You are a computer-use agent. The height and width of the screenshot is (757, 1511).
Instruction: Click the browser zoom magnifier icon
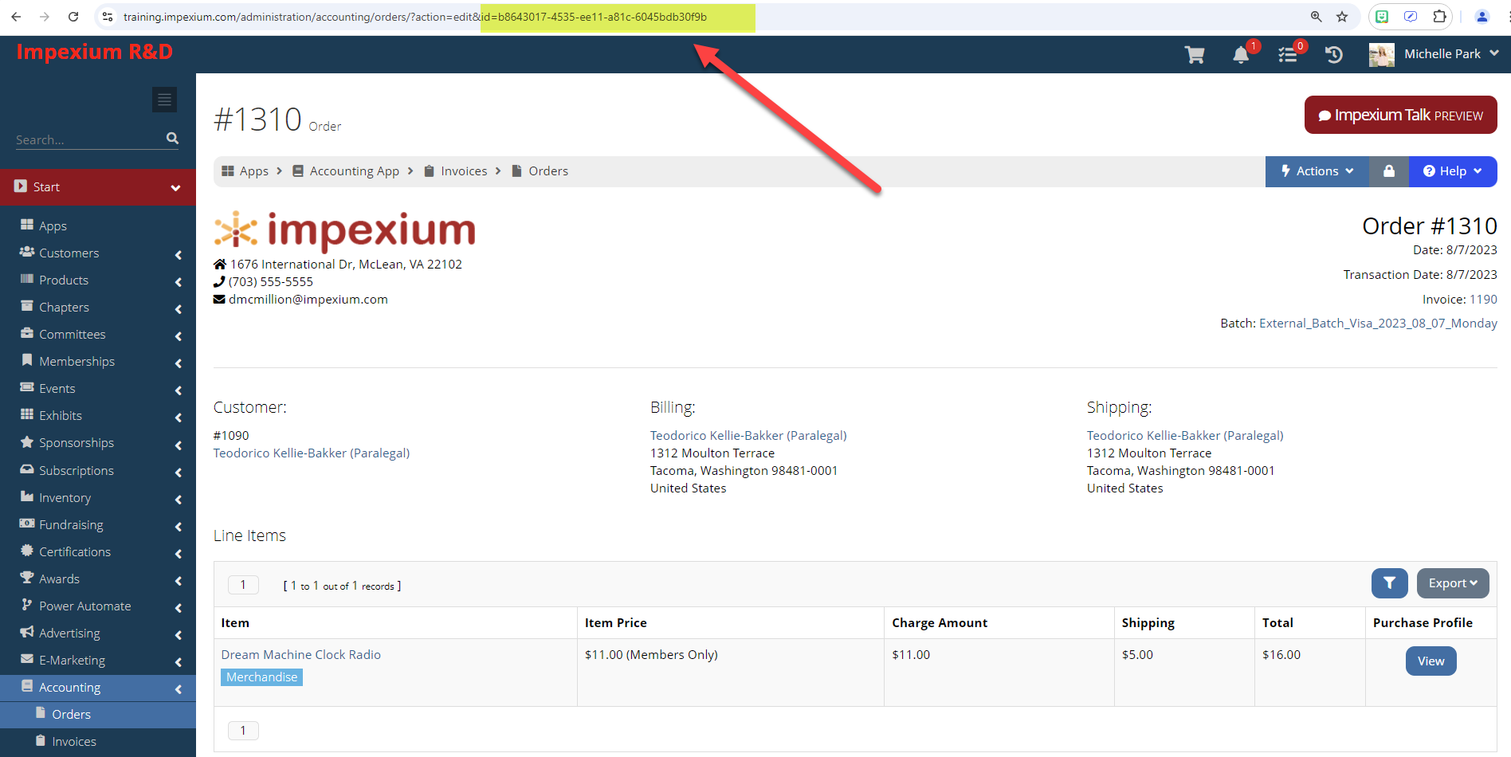(1317, 17)
